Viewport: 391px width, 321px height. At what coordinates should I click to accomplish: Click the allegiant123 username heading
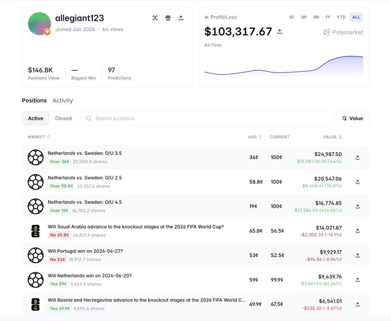point(79,18)
